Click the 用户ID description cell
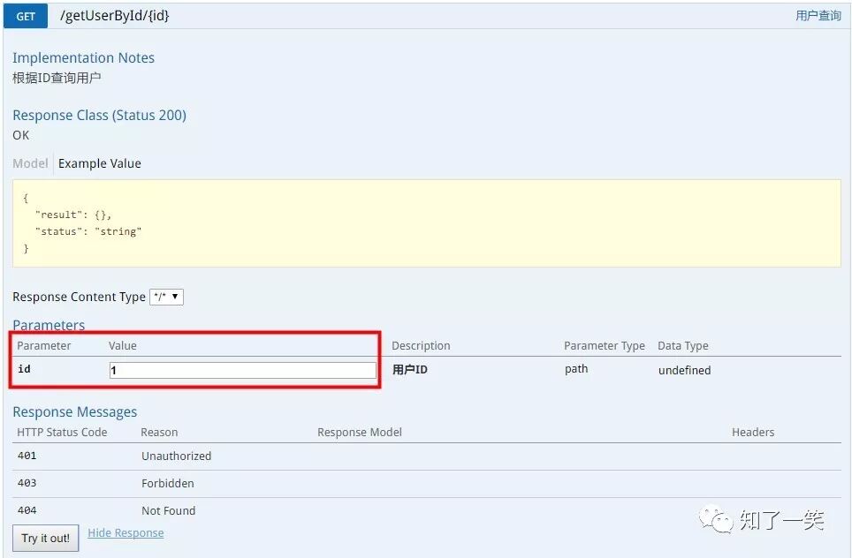Image resolution: width=852 pixels, height=558 pixels. 410,370
